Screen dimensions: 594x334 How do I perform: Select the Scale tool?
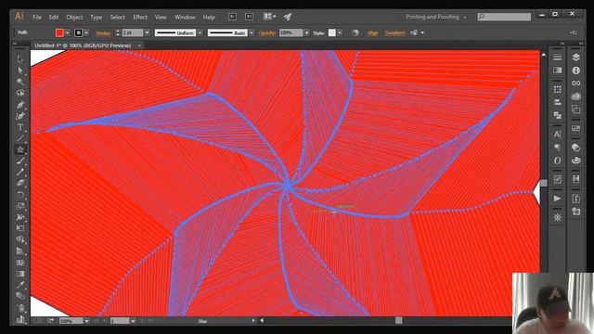click(x=20, y=206)
